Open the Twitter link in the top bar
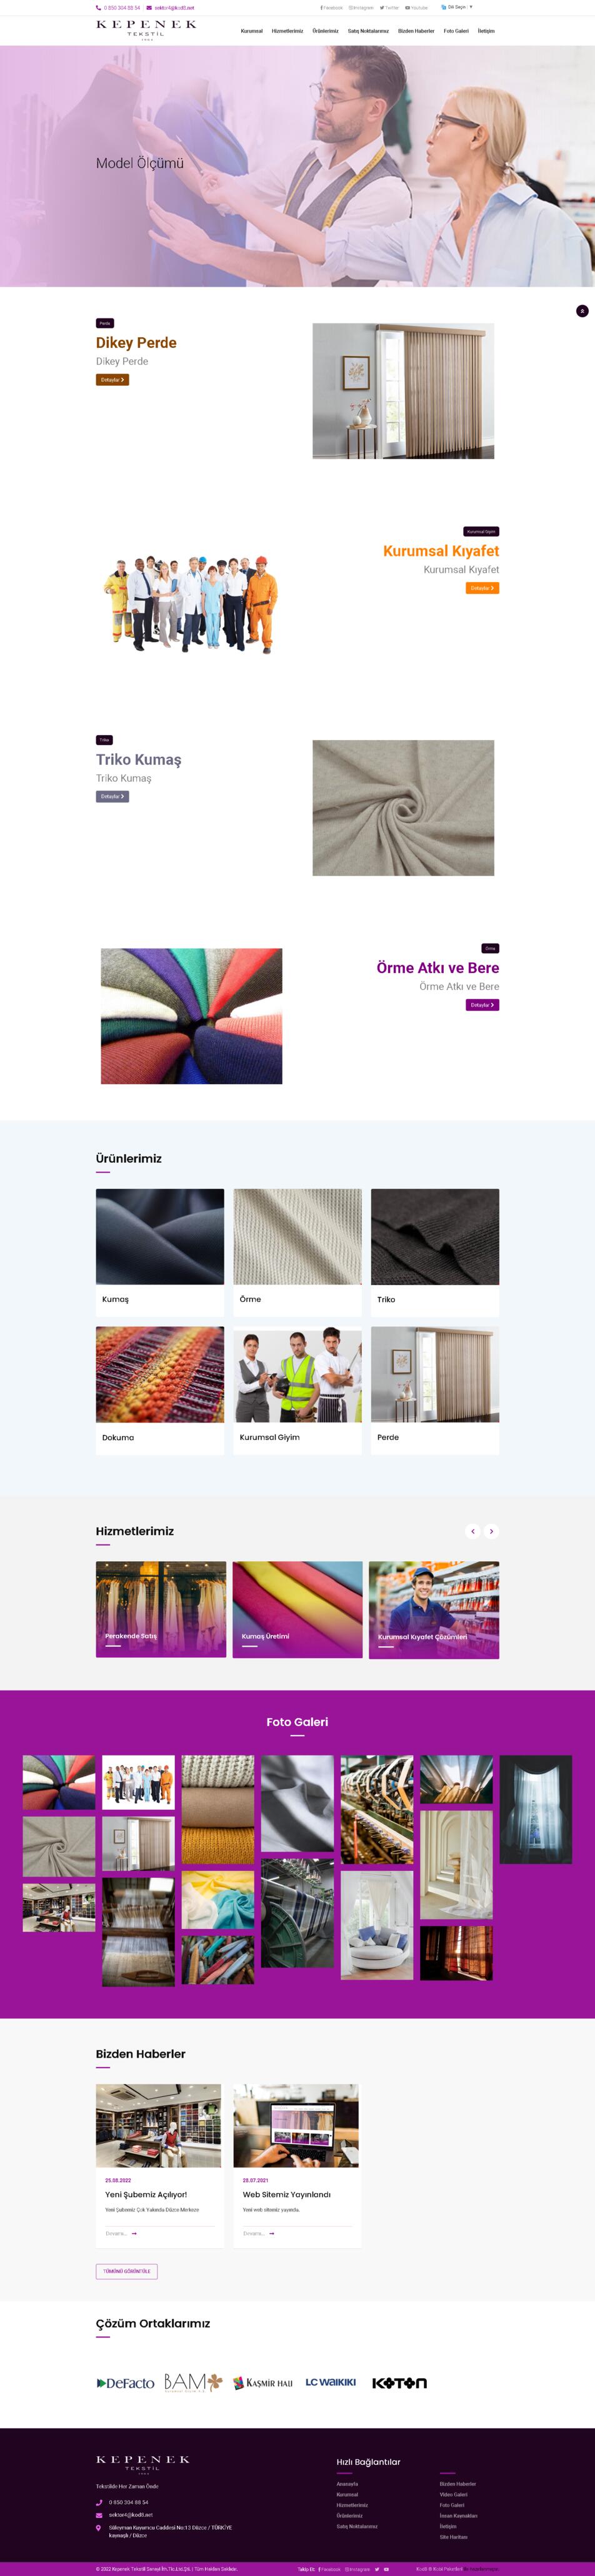This screenshot has height=2576, width=595. 389,7
